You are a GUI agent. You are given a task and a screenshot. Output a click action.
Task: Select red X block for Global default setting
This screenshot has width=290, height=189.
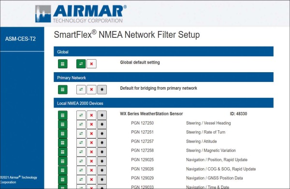[91, 64]
